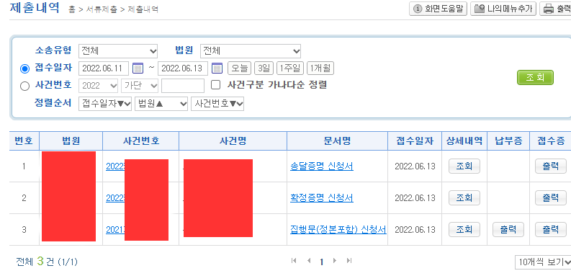The height and width of the screenshot is (276, 571).
Task: Click 조회 in the 집행문(정본포함) 신청서 row
Action: (x=464, y=229)
